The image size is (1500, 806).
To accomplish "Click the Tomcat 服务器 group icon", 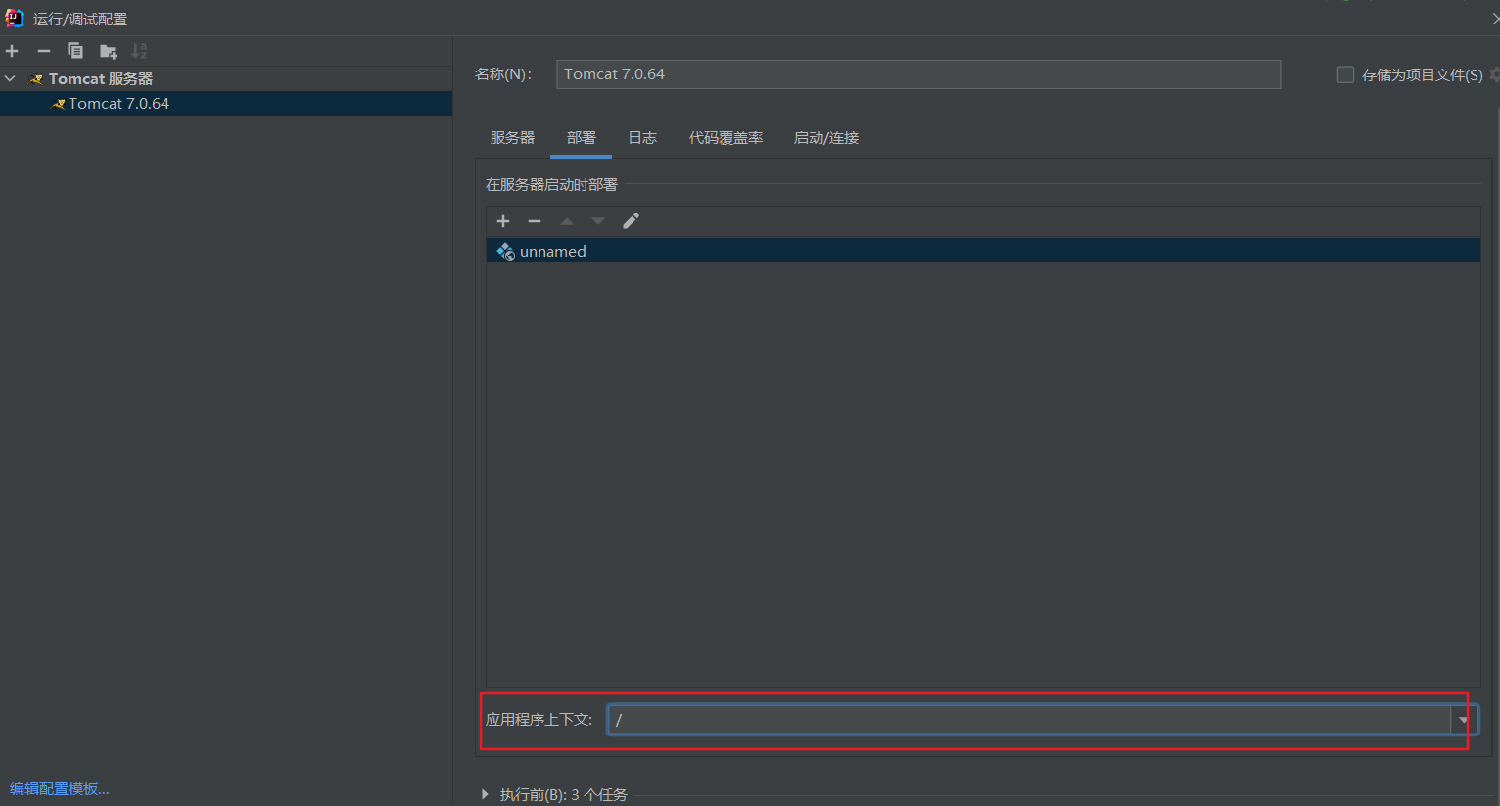I will pyautogui.click(x=36, y=79).
